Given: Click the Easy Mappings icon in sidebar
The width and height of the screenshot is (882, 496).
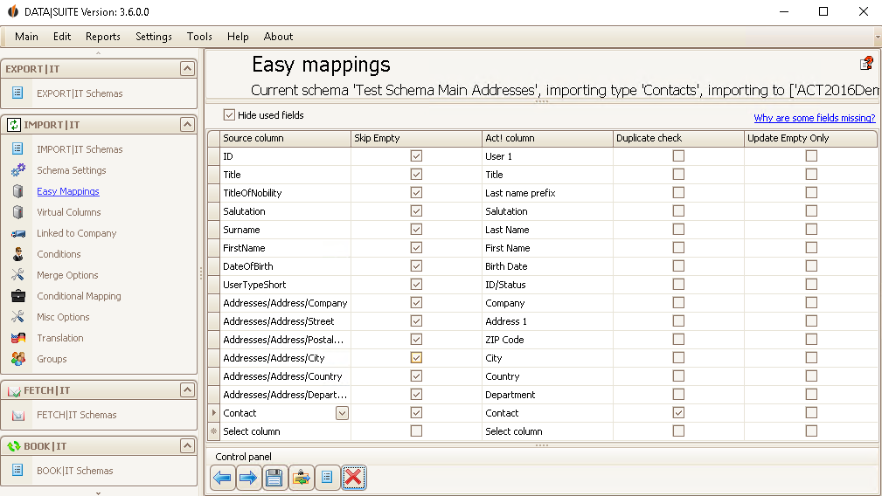Looking at the screenshot, I should tap(18, 191).
